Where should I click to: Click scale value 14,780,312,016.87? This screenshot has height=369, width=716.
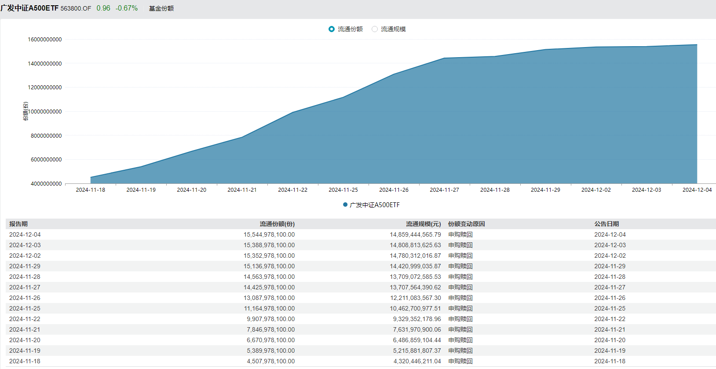(415, 256)
